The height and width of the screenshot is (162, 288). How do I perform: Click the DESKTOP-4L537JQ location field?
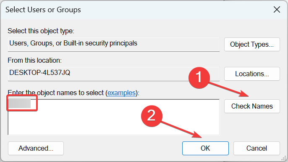(x=113, y=74)
